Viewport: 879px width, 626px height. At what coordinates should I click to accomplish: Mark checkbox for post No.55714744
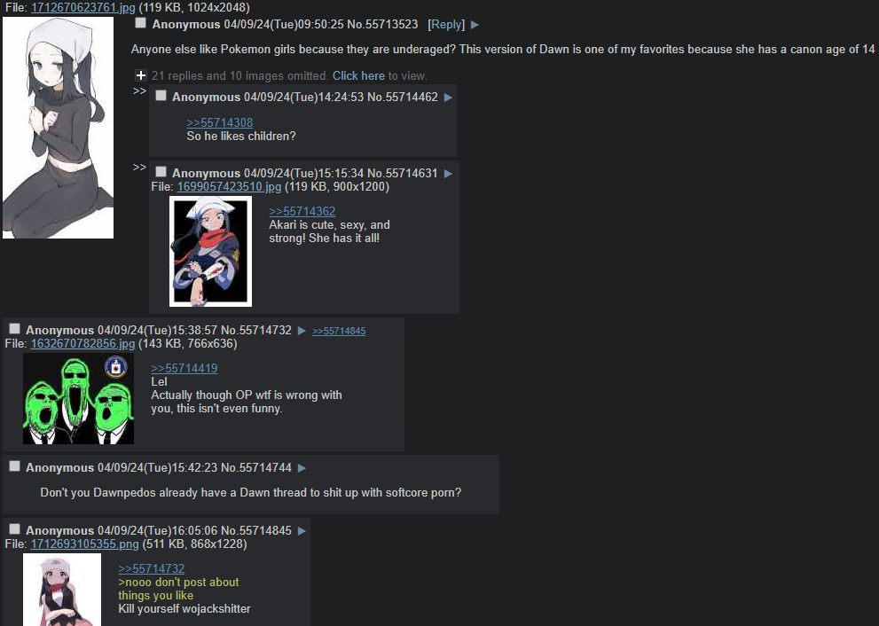point(14,466)
